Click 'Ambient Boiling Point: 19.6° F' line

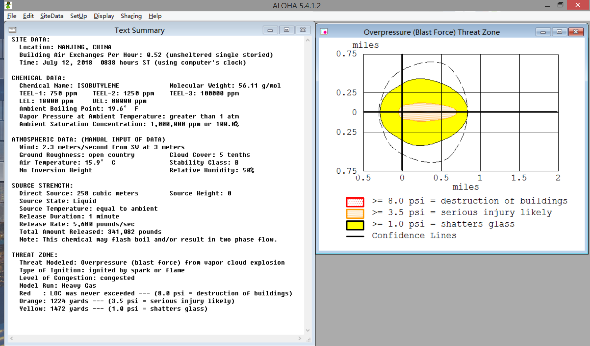[79, 109]
